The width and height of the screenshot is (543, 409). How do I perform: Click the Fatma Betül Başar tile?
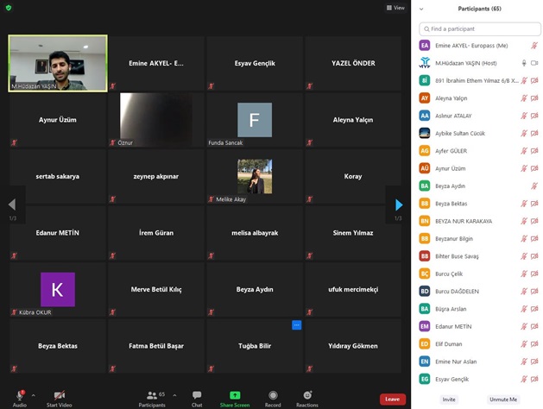(x=156, y=346)
